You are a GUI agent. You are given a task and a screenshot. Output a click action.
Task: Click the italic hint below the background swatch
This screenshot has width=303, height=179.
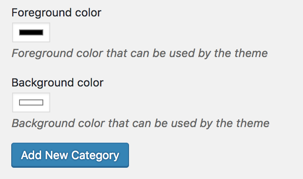tap(140, 123)
